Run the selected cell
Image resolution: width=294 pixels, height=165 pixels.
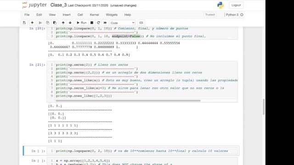pos(82,23)
